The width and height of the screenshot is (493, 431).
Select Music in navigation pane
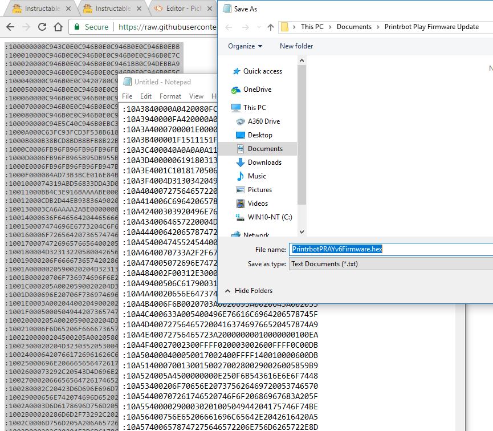coord(251,176)
